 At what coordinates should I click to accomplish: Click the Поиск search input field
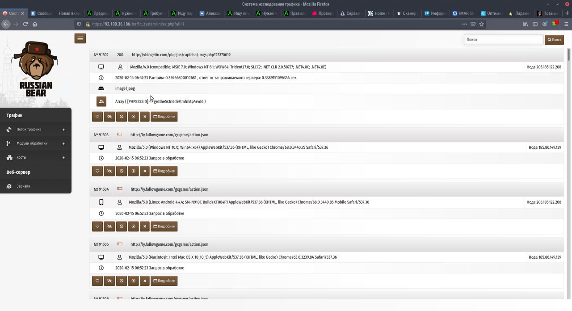click(x=504, y=40)
